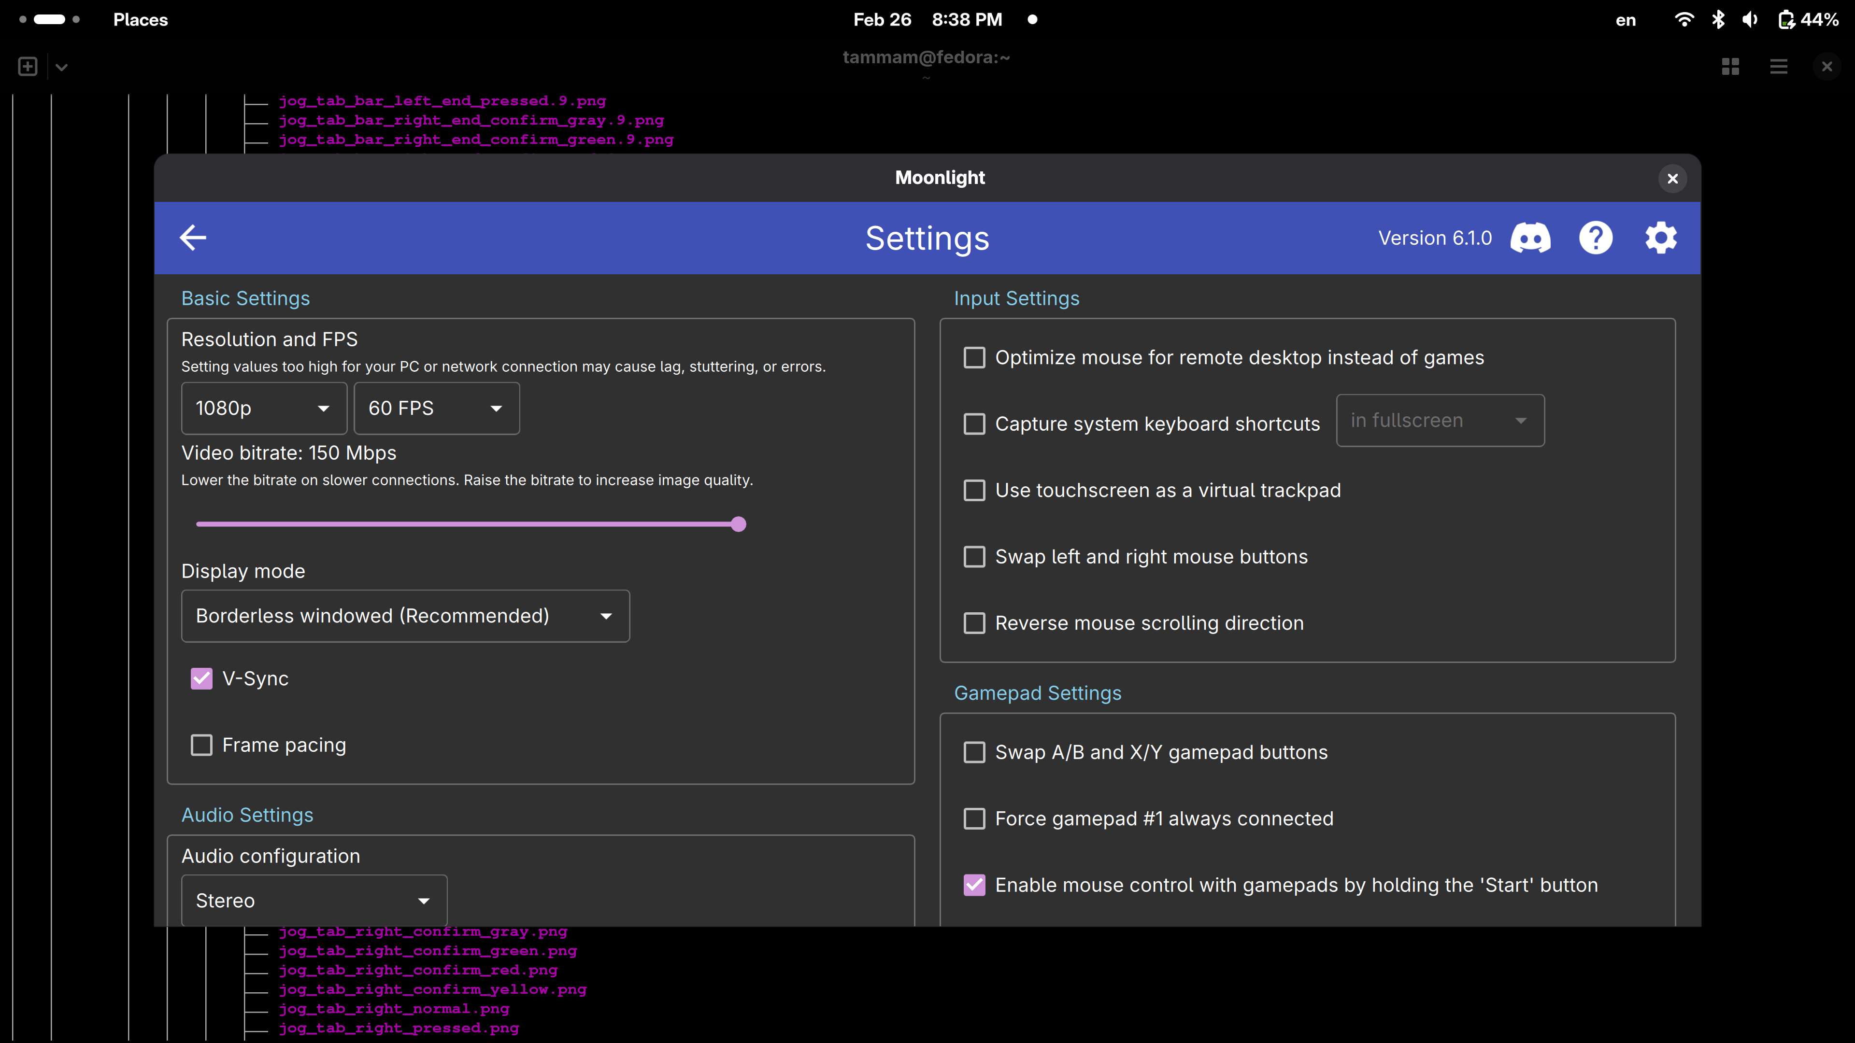Enable Reverse mouse scrolling direction
The height and width of the screenshot is (1043, 1855).
[x=974, y=622]
